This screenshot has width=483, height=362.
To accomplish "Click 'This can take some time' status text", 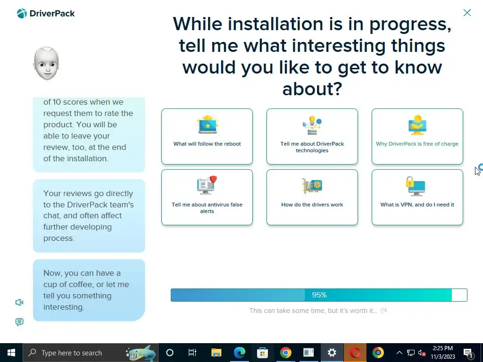I will (313, 311).
